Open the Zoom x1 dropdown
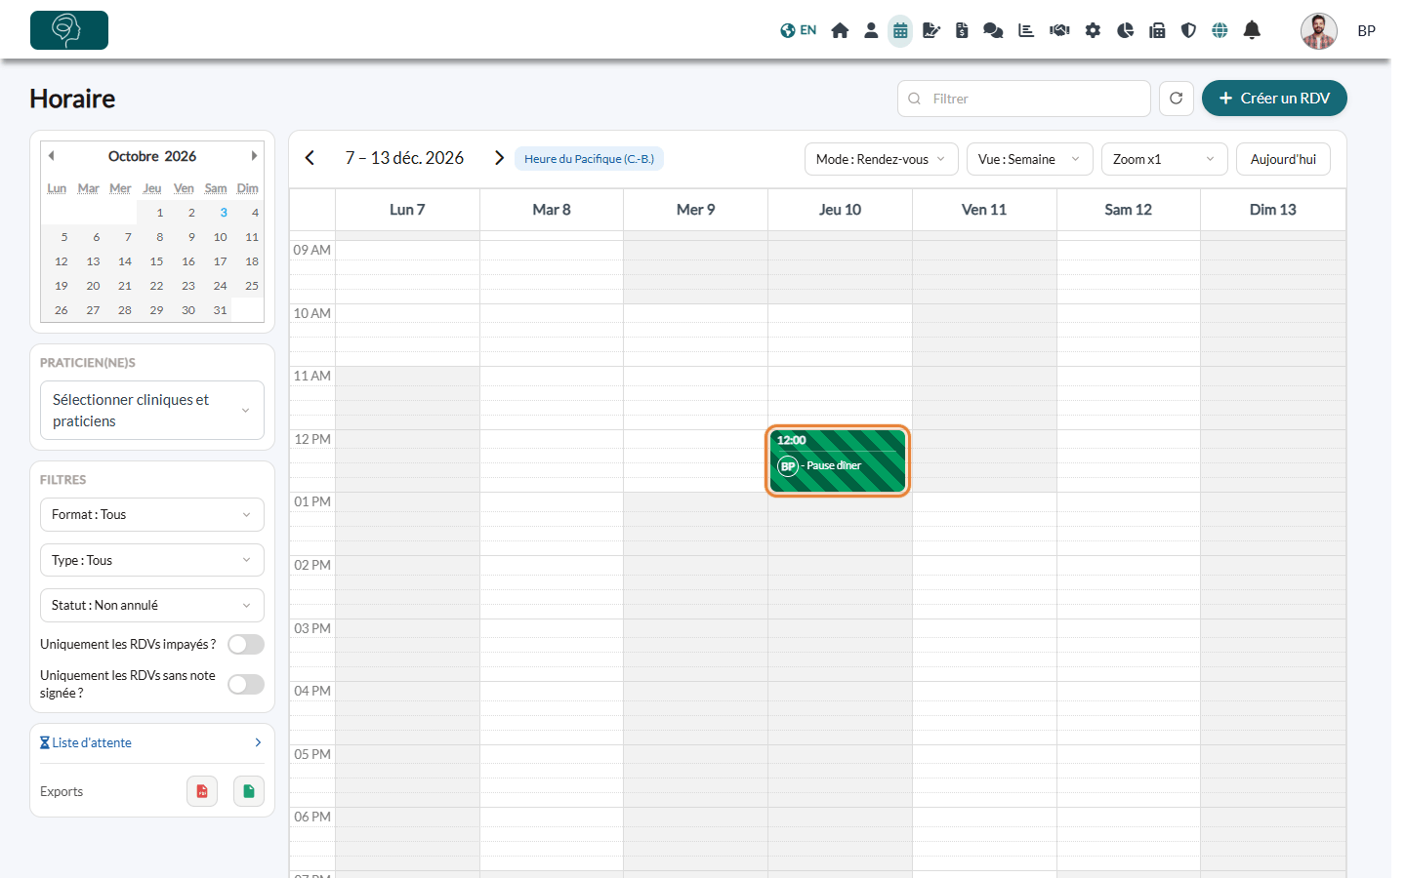The height and width of the screenshot is (878, 1406). pyautogui.click(x=1165, y=159)
